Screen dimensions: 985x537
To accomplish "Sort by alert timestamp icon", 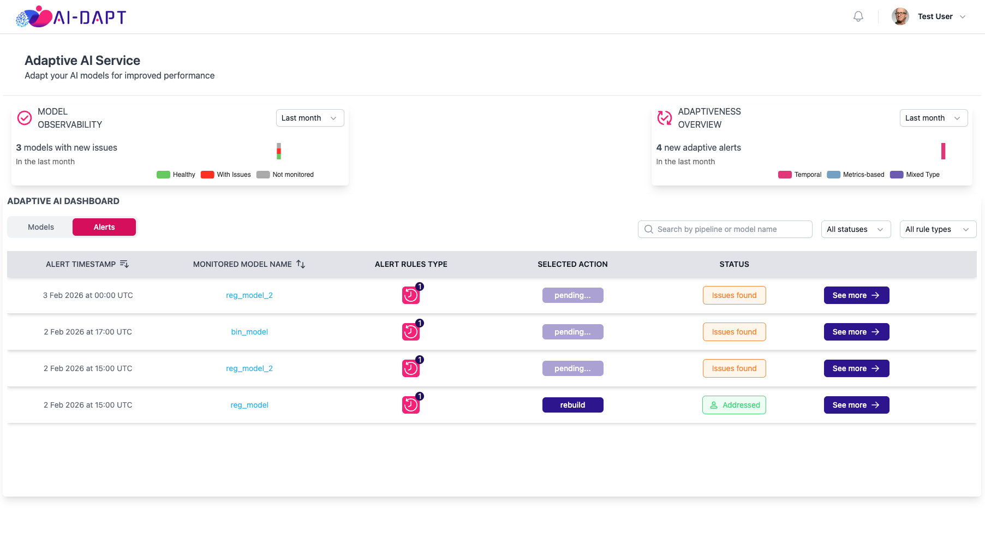I will tap(124, 264).
